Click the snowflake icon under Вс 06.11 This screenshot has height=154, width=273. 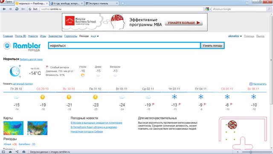253,97
